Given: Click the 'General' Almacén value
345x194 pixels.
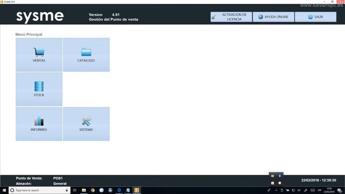Looking at the screenshot, I should [60, 183].
